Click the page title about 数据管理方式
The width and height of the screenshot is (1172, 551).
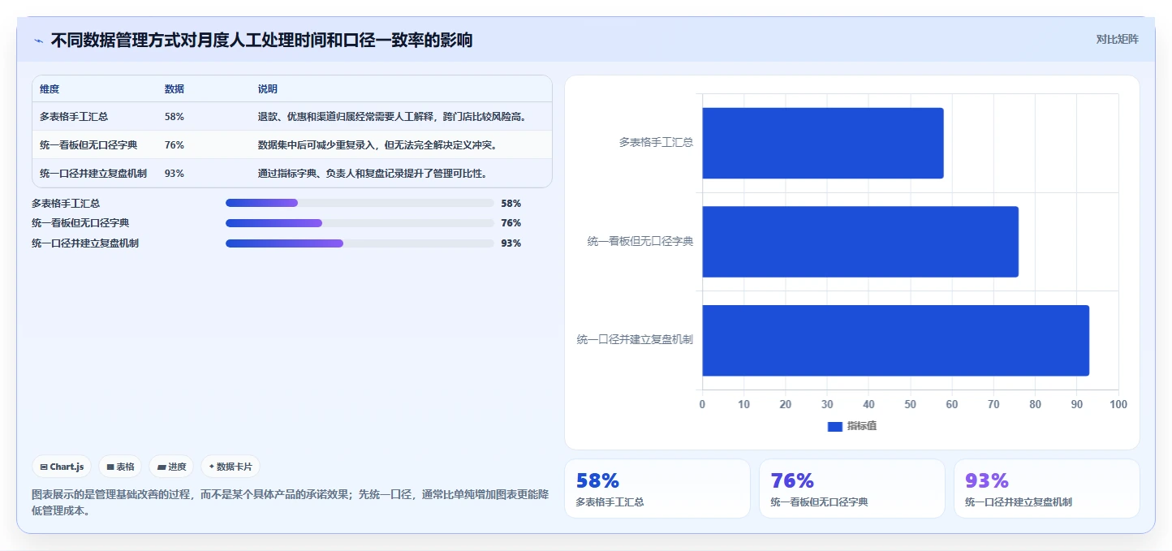point(261,41)
